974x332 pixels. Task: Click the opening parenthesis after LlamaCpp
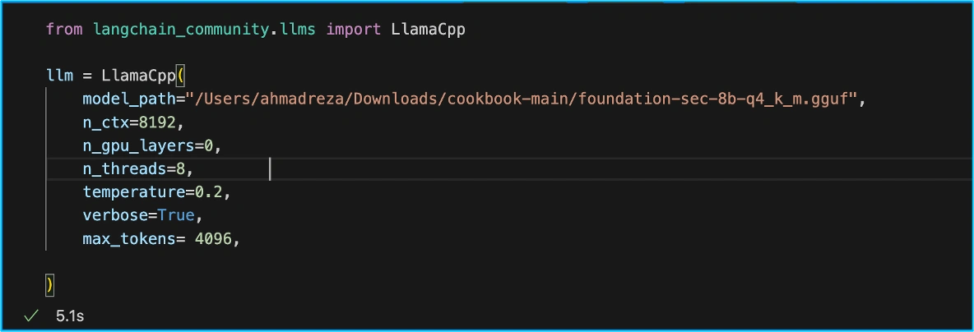180,76
